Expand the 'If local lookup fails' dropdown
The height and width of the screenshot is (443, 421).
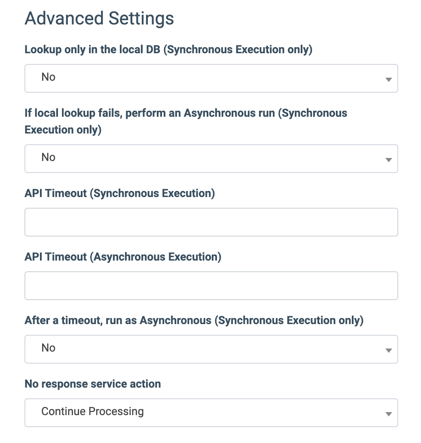(x=211, y=158)
